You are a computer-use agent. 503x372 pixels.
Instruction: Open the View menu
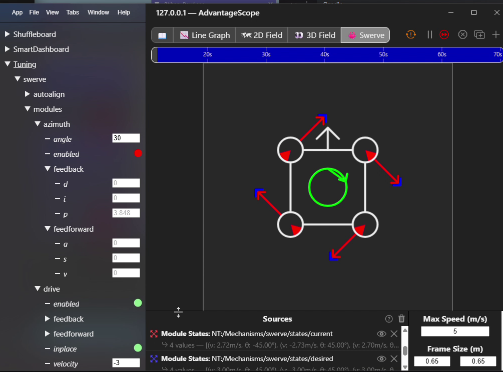coord(52,12)
